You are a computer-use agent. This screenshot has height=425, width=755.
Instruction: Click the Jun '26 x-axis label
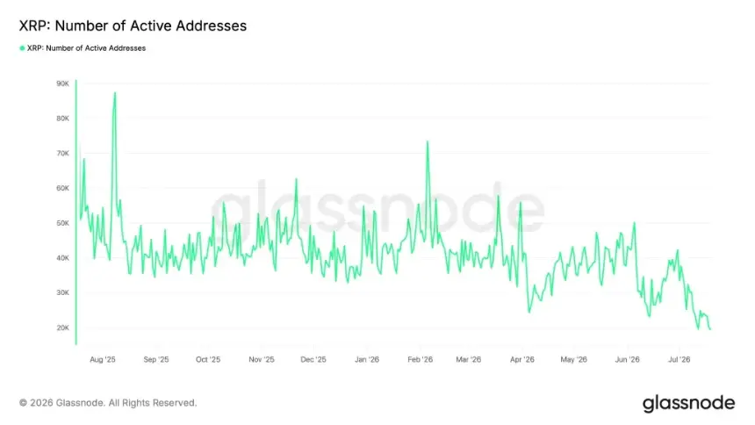[628, 359]
